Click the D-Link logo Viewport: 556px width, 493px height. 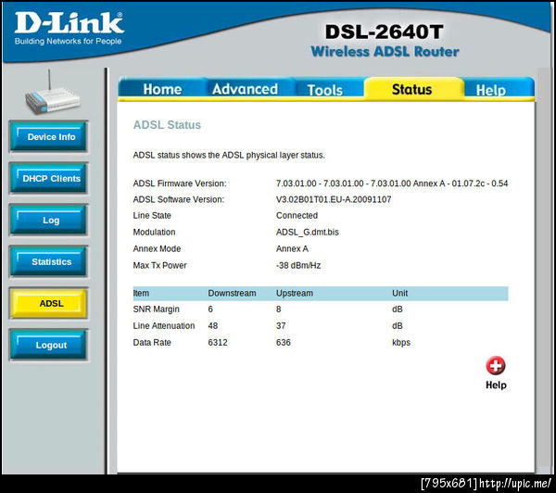click(x=69, y=29)
